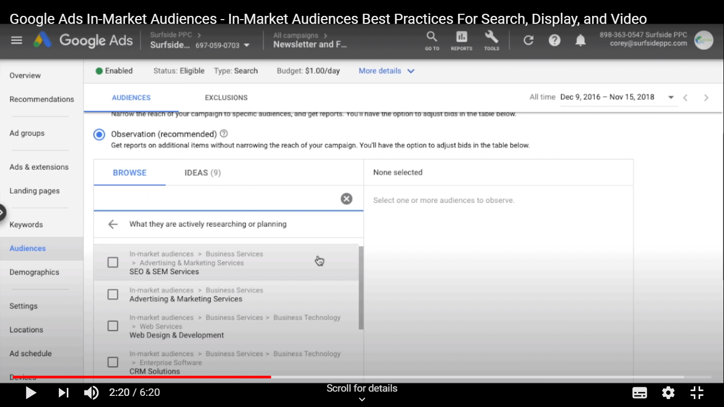Open Locations in the sidebar
The width and height of the screenshot is (724, 407).
[x=27, y=330]
